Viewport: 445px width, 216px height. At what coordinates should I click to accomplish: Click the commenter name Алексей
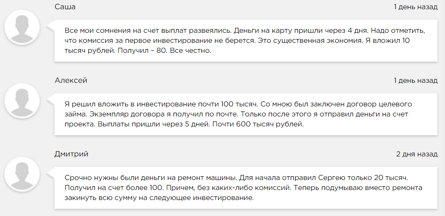[70, 80]
